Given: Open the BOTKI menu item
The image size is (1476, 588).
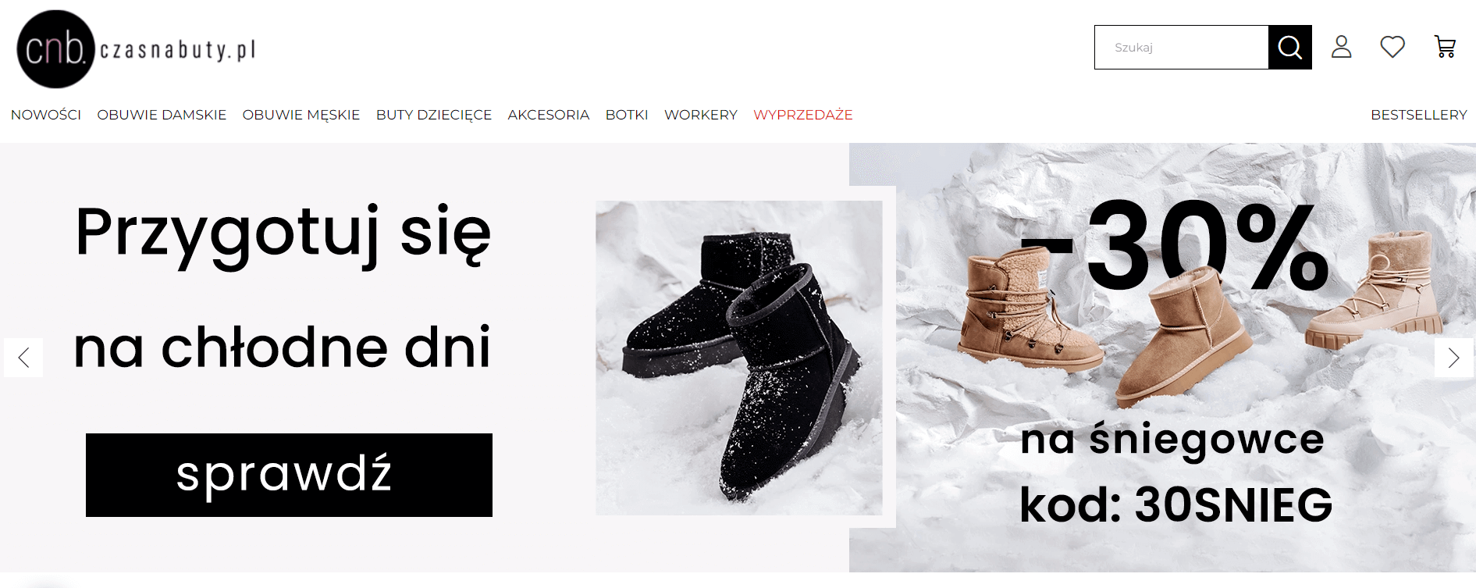Looking at the screenshot, I should pos(627,115).
